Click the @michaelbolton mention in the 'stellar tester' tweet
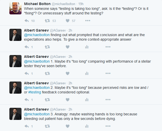This screenshot has width=162, height=131. click(37, 61)
